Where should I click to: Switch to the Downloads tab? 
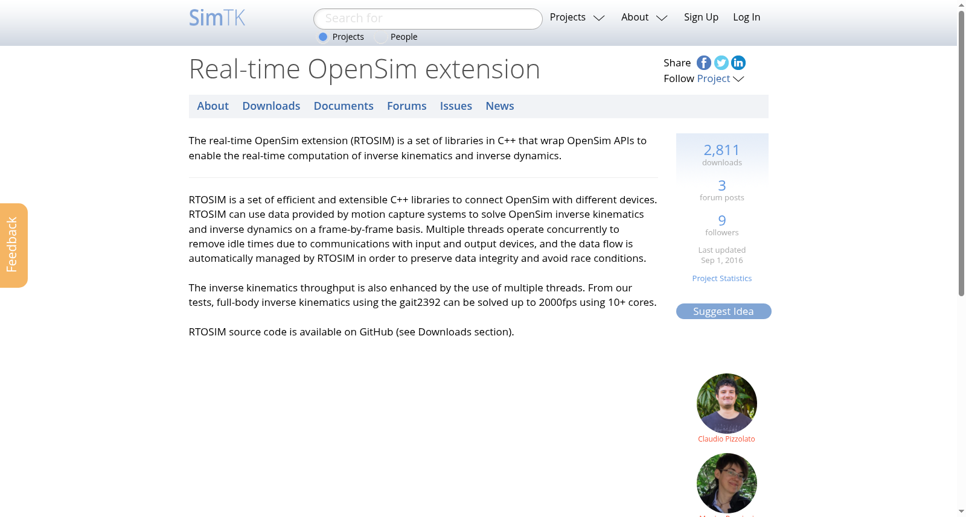tap(271, 106)
